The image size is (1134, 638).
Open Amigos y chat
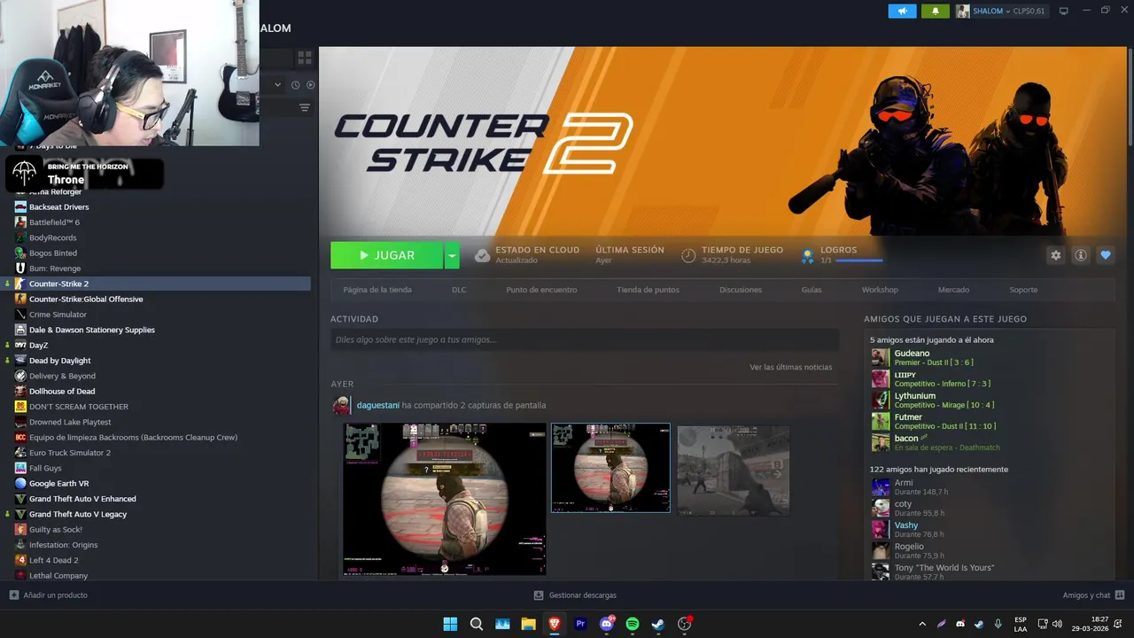click(1093, 595)
